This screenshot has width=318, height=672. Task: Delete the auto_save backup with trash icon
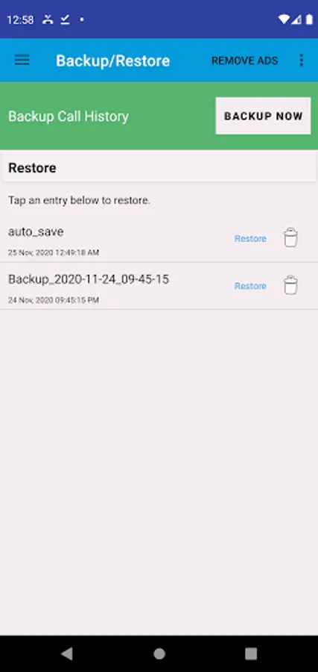pos(290,238)
